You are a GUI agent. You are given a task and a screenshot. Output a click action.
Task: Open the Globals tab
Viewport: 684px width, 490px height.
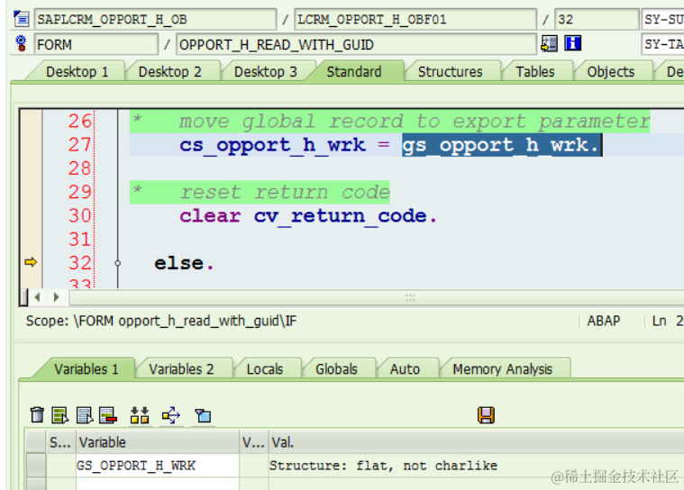(337, 369)
